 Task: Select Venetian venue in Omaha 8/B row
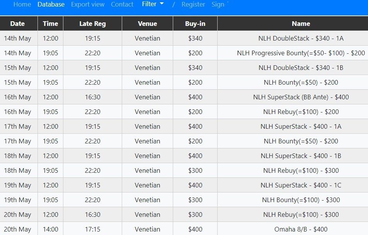point(147,229)
